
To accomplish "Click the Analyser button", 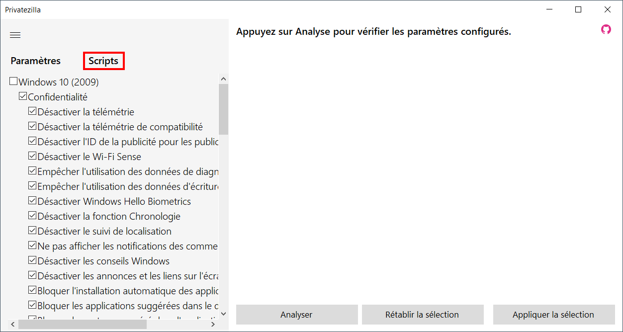I will click(296, 315).
